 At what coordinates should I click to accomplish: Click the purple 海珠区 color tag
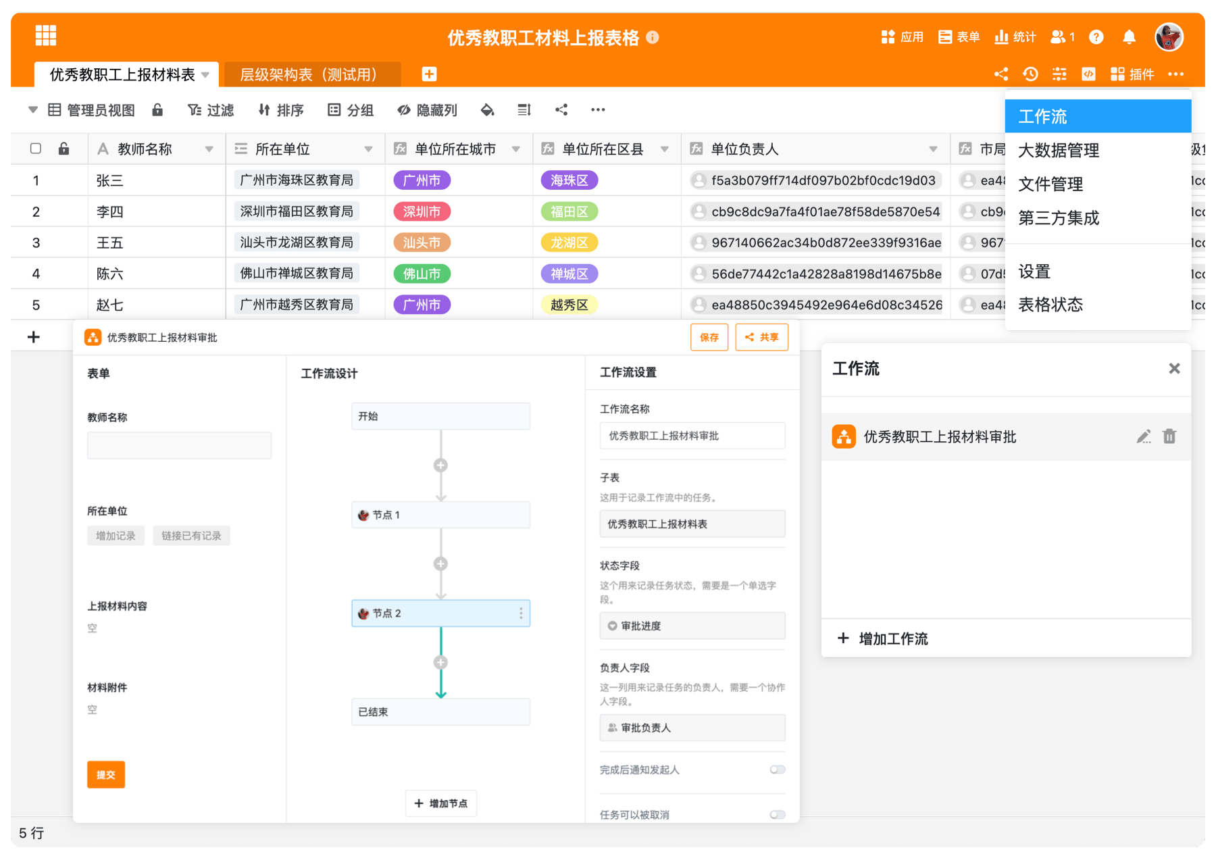[569, 180]
